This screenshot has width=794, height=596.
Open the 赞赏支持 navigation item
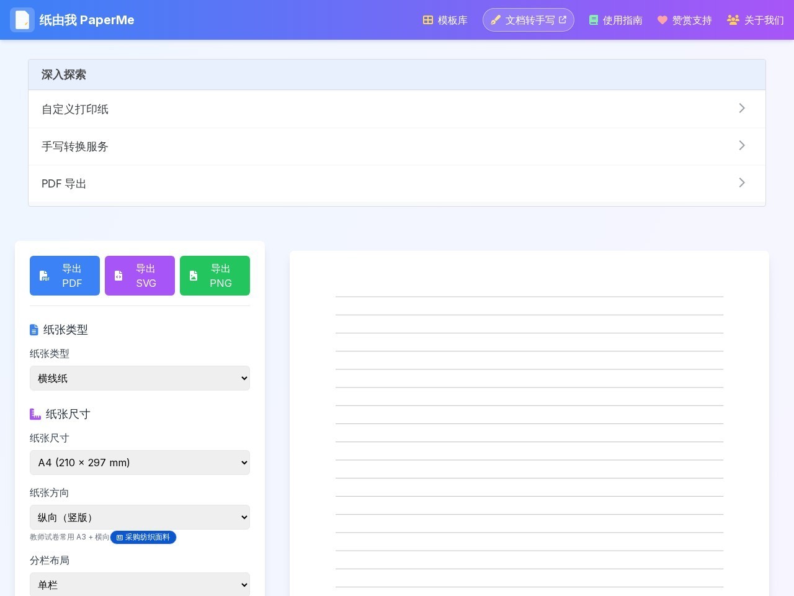(685, 20)
